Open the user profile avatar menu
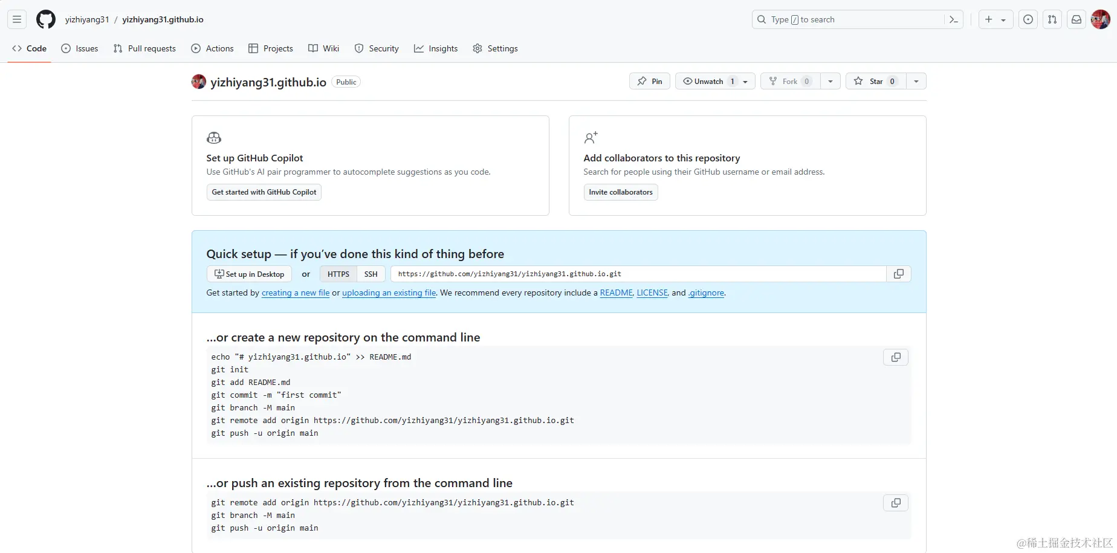The height and width of the screenshot is (553, 1117). point(1101,19)
